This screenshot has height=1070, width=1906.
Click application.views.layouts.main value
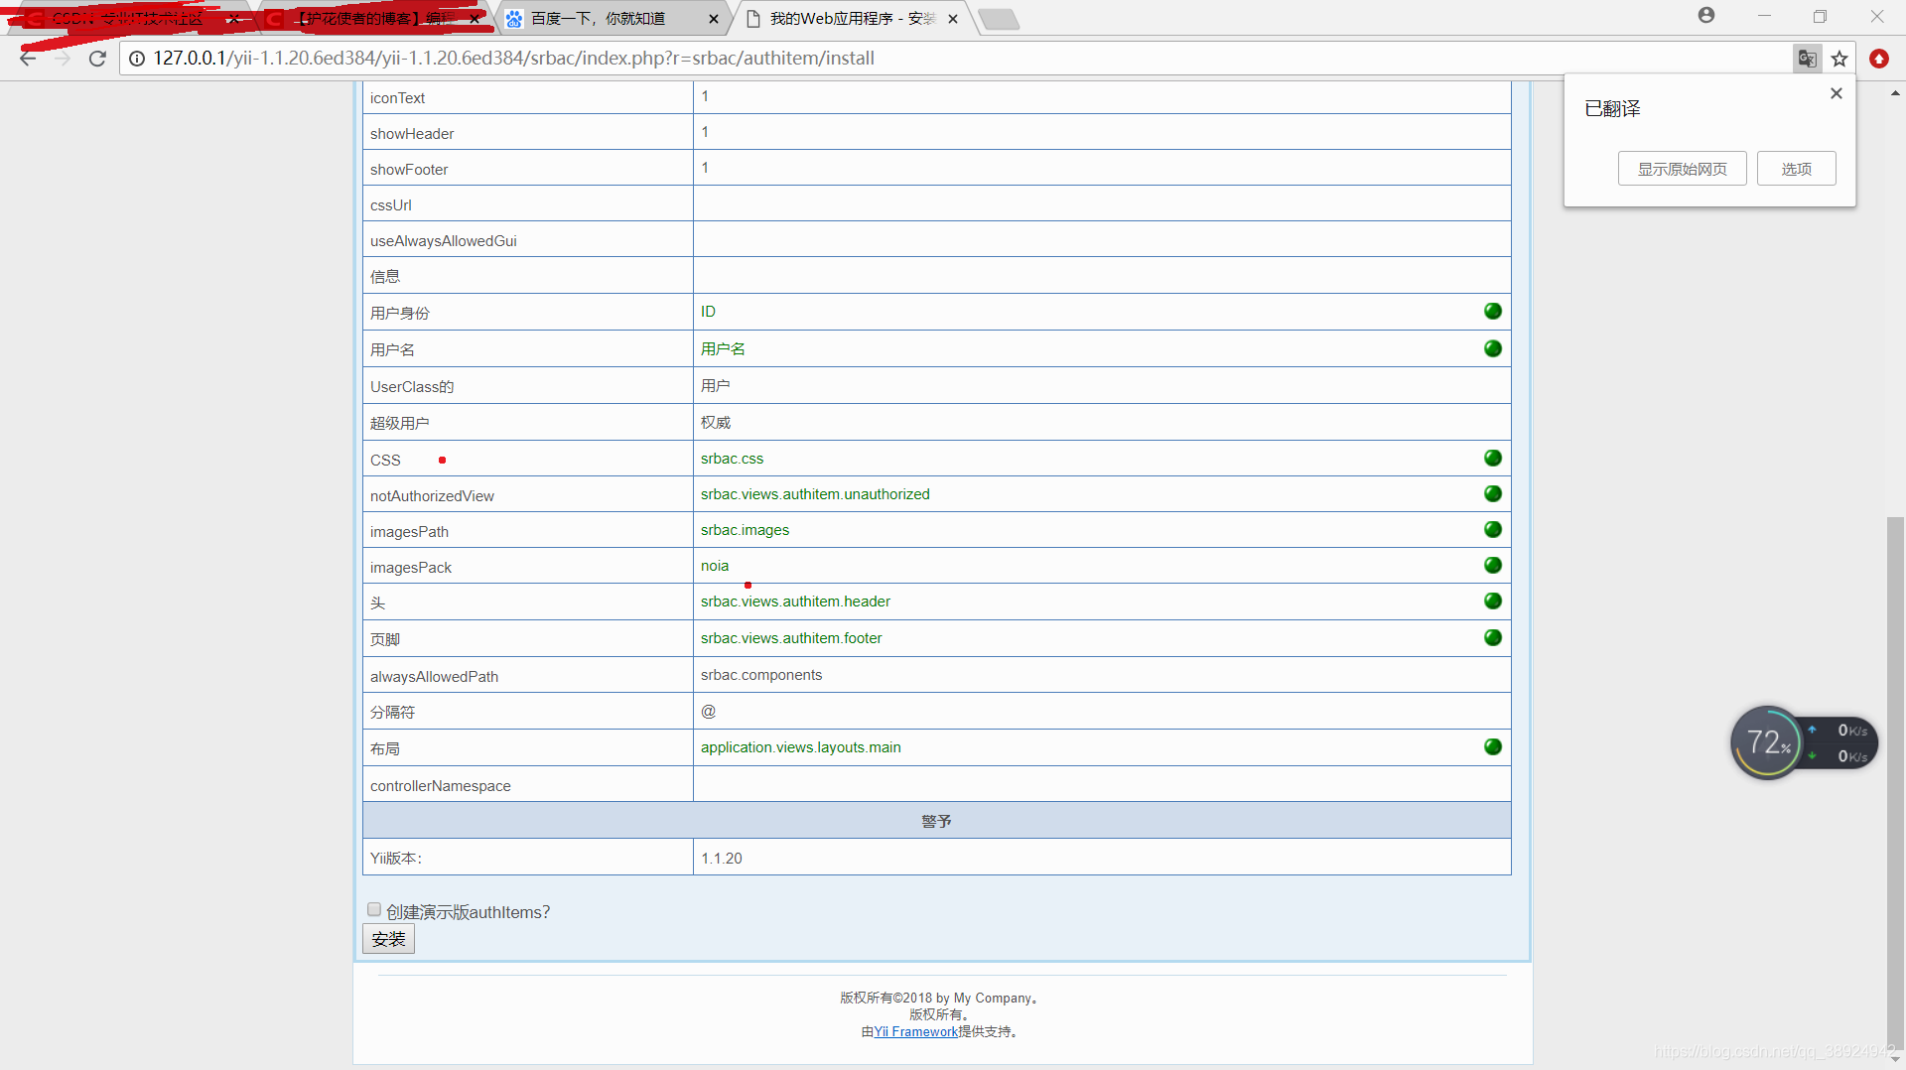point(800,747)
